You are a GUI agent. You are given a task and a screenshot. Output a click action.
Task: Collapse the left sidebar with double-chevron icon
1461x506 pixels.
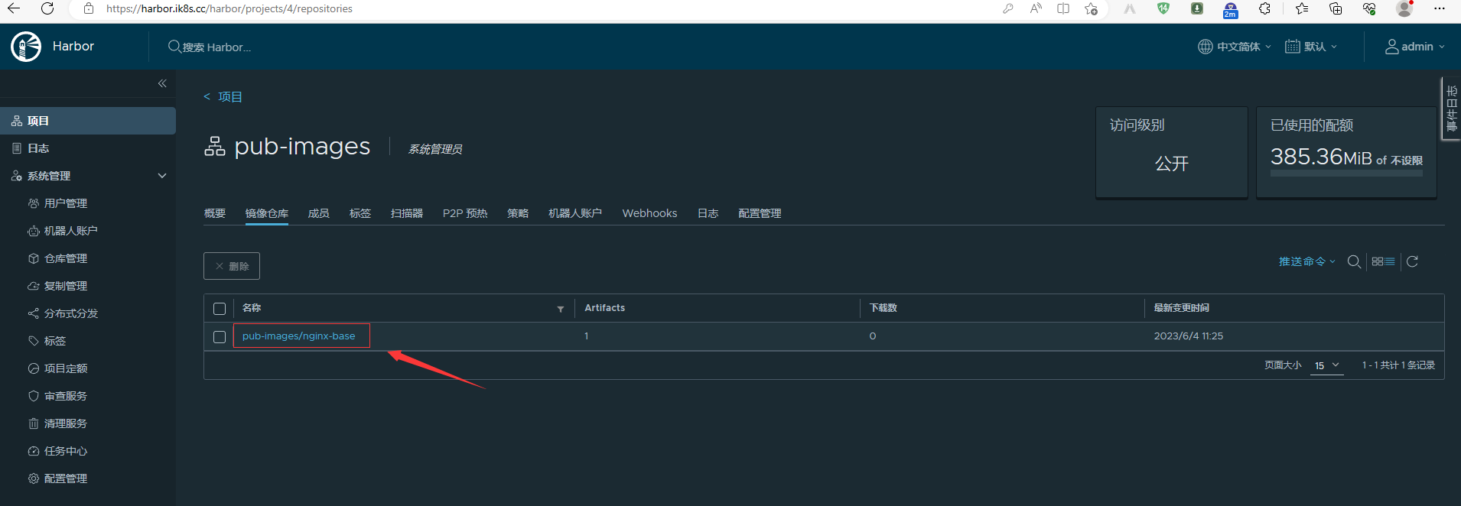(162, 83)
